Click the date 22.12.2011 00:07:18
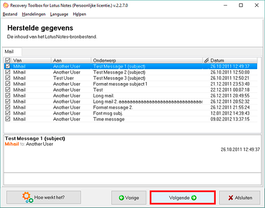This screenshot has height=208, width=265. pos(230,90)
